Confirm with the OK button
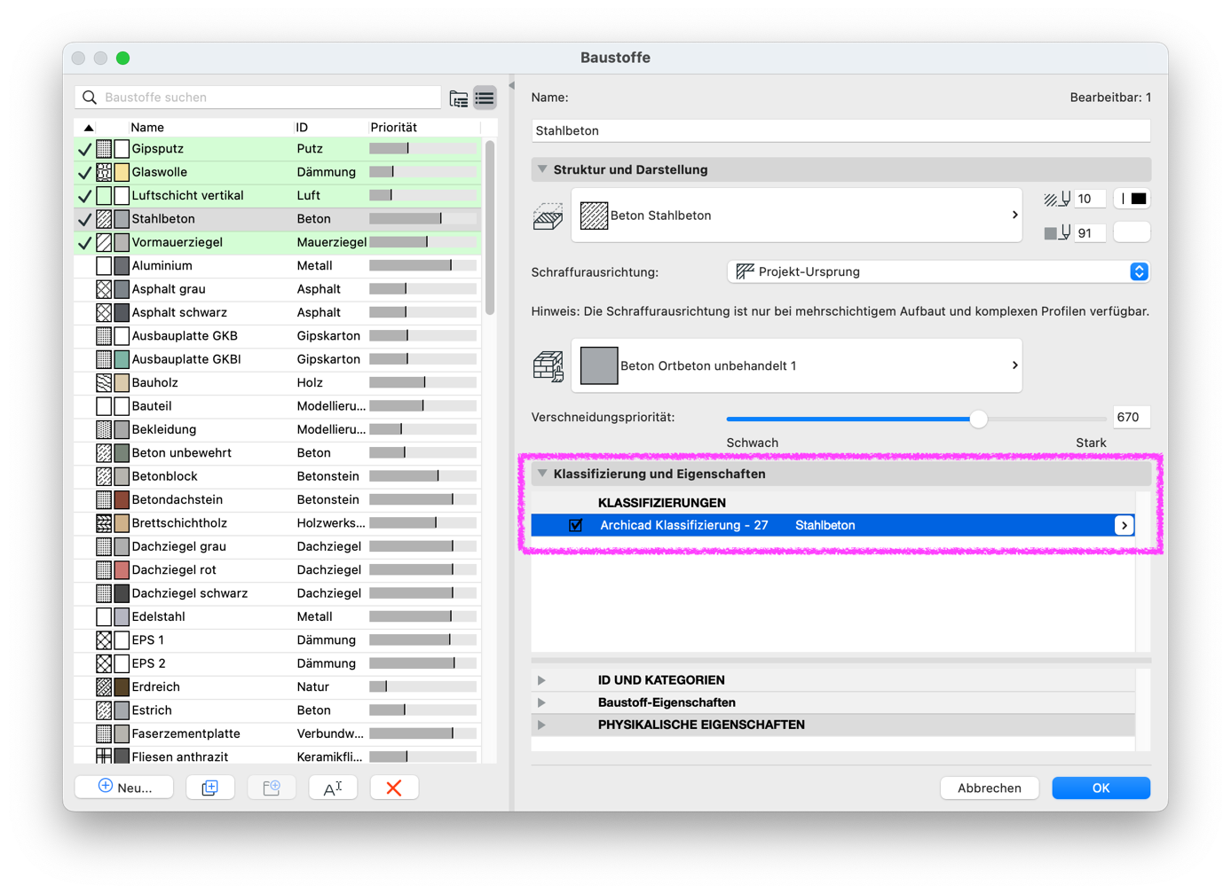1231x894 pixels. (x=1101, y=788)
